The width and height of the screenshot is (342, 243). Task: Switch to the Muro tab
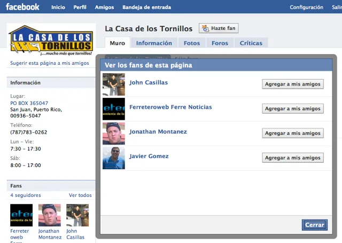coord(118,43)
